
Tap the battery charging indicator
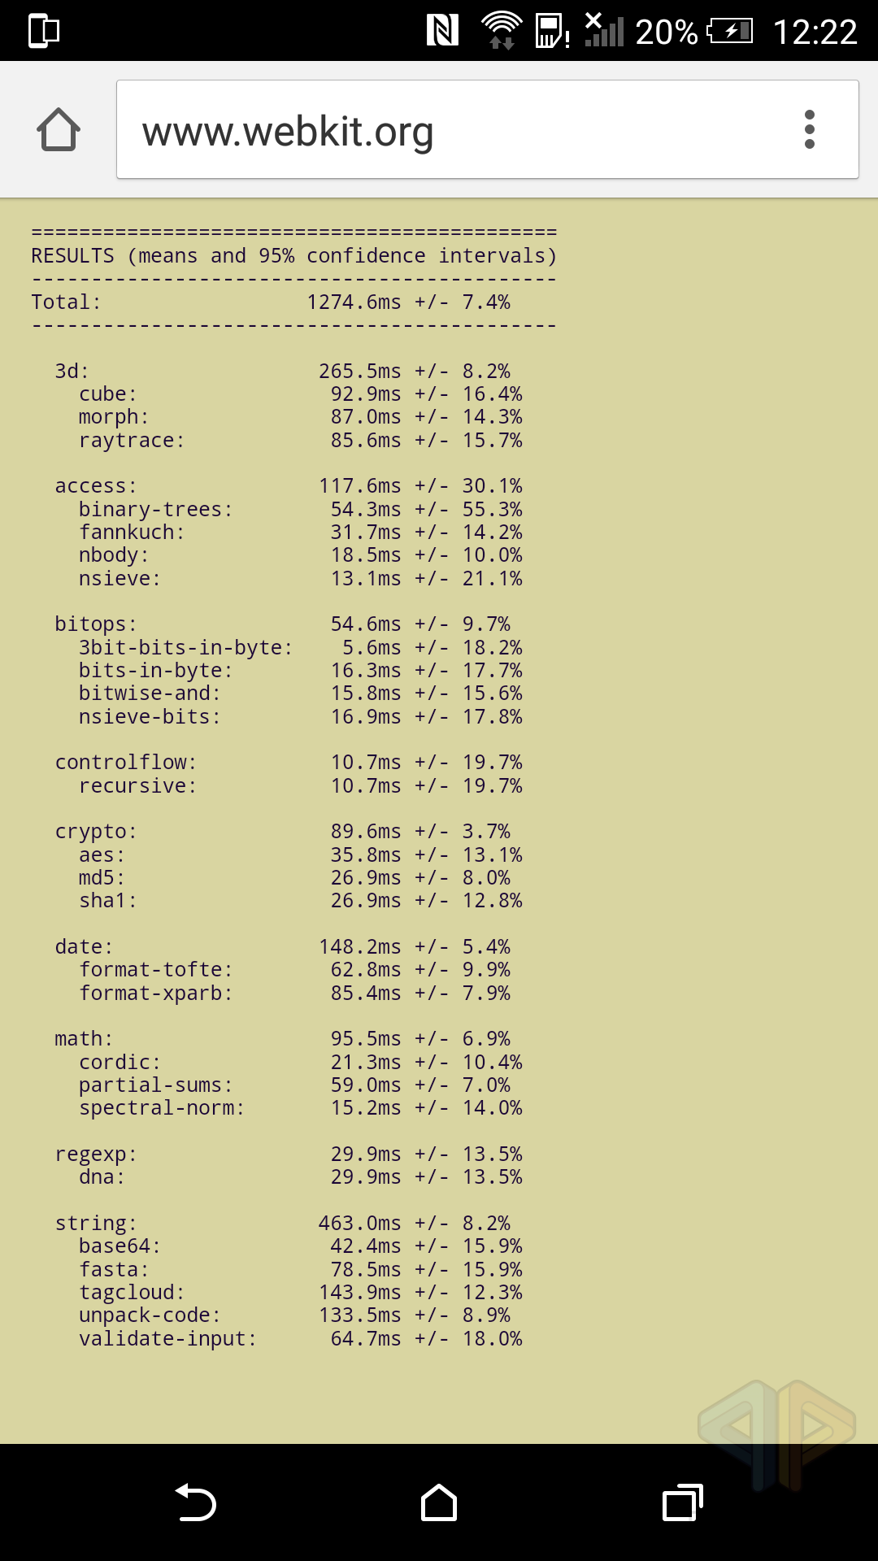click(x=730, y=32)
